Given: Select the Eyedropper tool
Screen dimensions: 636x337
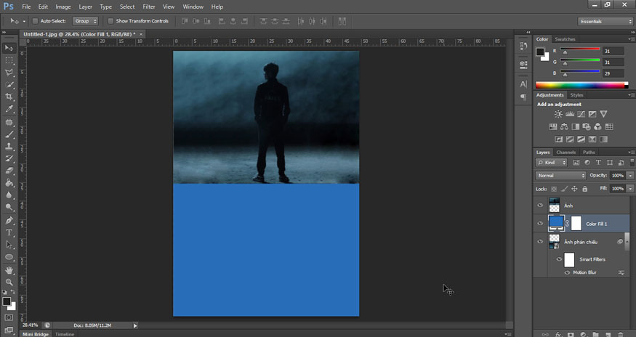Looking at the screenshot, I should 9,109.
